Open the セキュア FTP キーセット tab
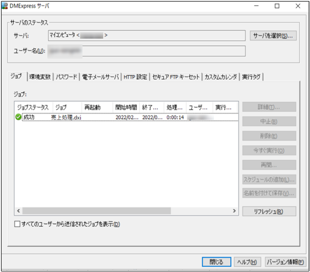310x272 pixels. tap(175, 77)
